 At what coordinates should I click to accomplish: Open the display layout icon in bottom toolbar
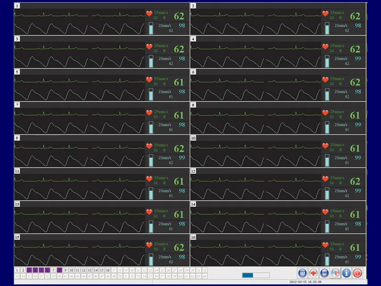(302, 273)
